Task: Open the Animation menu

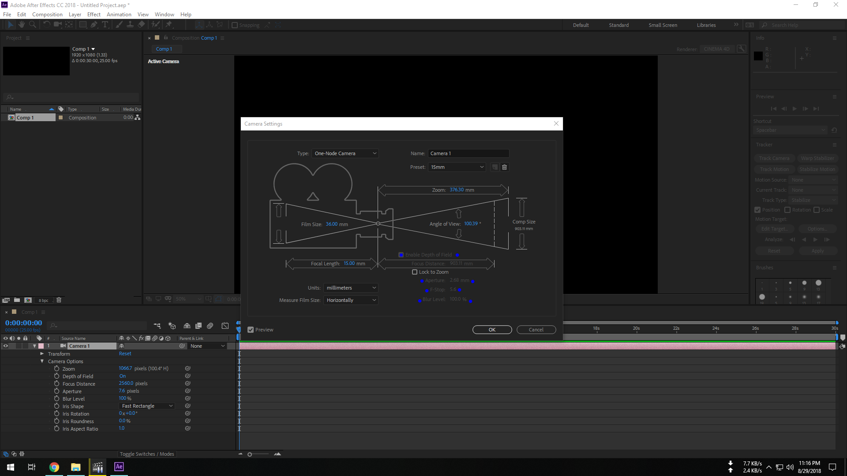Action: pyautogui.click(x=119, y=15)
